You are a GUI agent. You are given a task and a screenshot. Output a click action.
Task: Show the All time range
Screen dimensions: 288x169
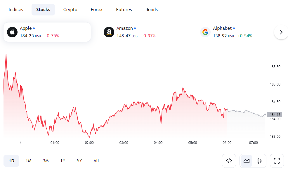pyautogui.click(x=96, y=161)
